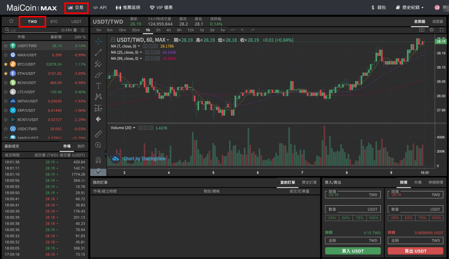Select the text annotation tool

click(x=98, y=85)
